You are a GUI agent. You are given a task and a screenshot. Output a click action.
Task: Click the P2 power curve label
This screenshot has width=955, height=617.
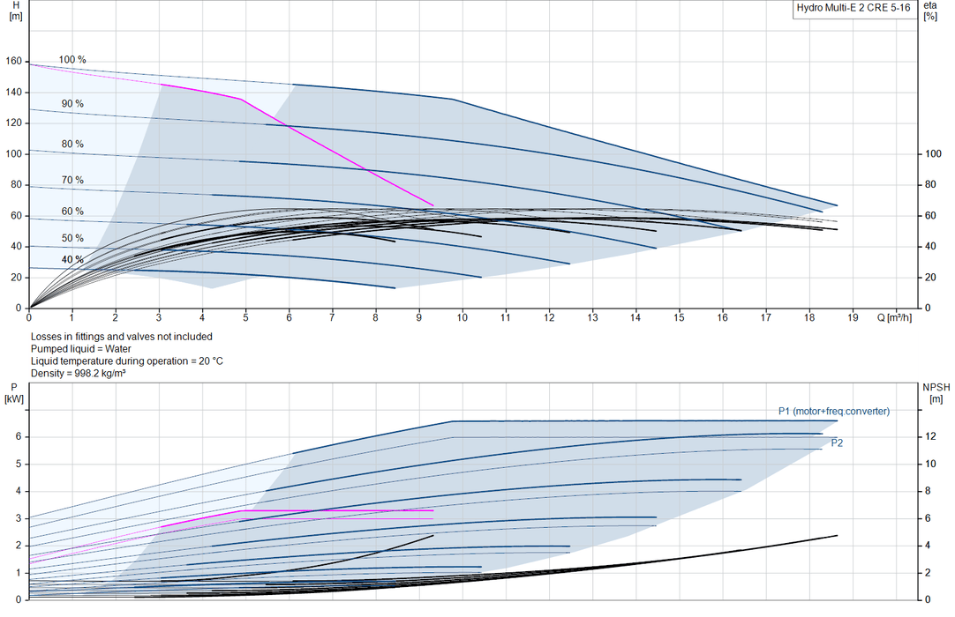(x=837, y=443)
